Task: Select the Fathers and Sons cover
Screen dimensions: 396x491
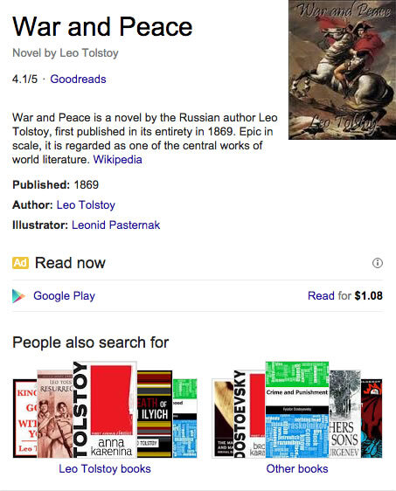Action: (345, 414)
